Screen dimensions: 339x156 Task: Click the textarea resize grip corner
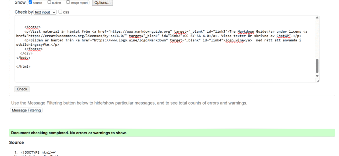(x=317, y=80)
